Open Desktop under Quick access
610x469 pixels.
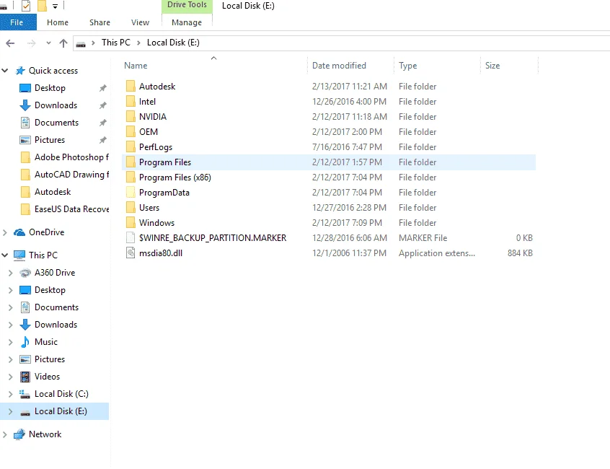pos(50,88)
